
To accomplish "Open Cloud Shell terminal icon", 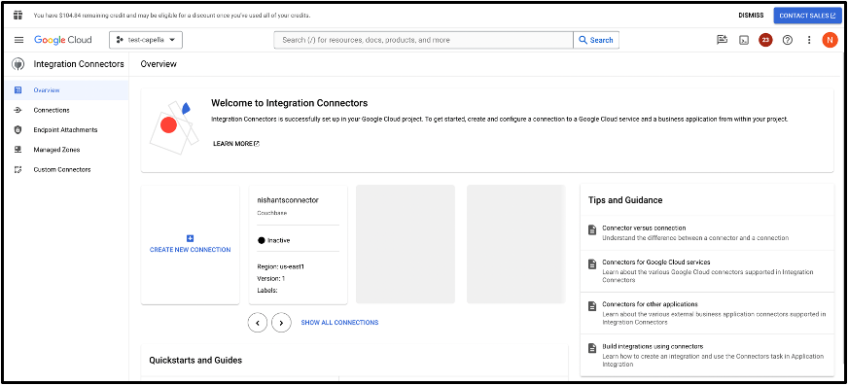I will click(x=744, y=40).
